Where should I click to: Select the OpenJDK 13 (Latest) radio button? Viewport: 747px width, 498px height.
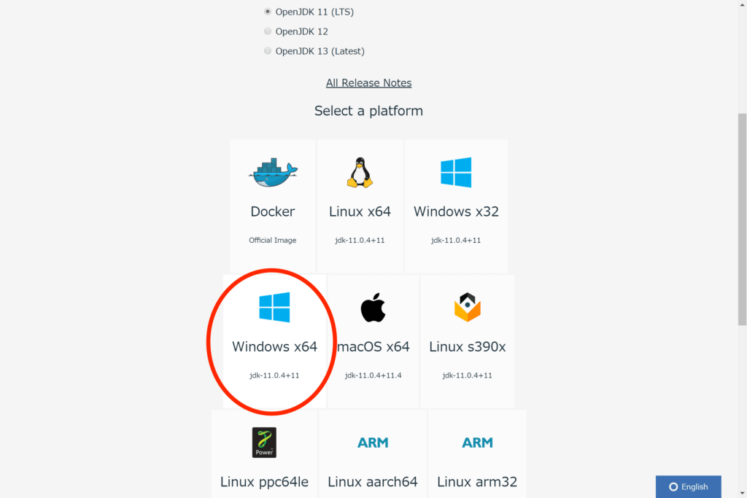267,50
